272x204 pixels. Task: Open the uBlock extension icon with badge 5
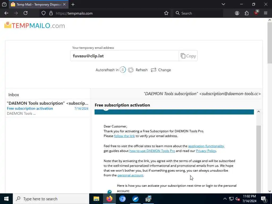(x=256, y=13)
